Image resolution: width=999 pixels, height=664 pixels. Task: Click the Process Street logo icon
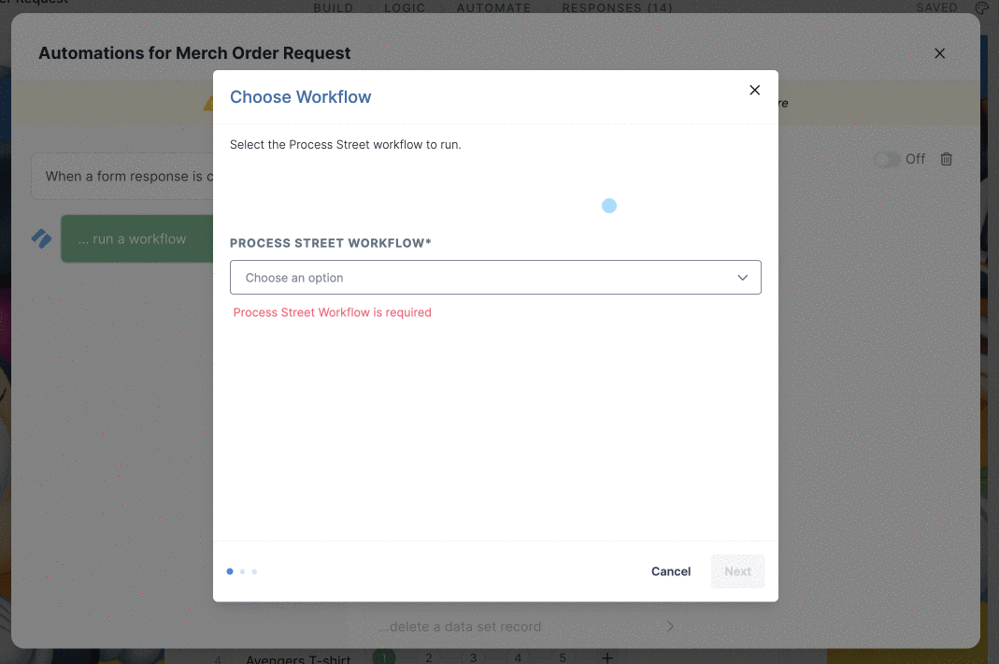point(42,238)
